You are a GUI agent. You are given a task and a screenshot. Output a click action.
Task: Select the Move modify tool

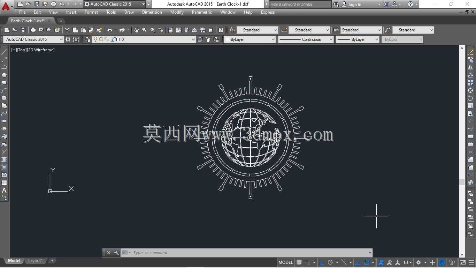pos(470,90)
